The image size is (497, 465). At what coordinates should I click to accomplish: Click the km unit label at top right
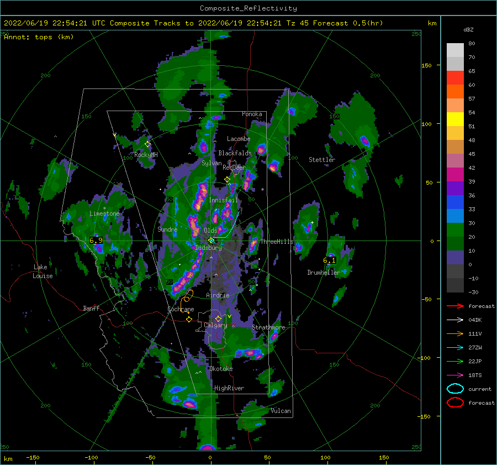[432, 23]
